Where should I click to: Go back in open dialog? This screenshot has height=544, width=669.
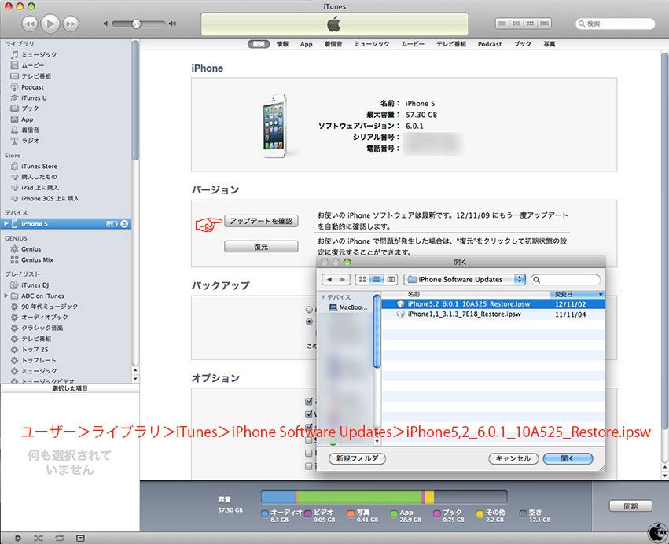point(329,279)
